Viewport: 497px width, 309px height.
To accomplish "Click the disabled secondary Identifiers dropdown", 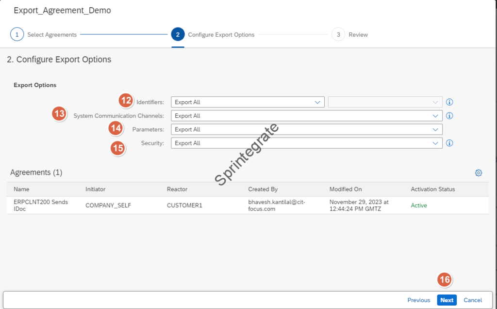I will [385, 102].
